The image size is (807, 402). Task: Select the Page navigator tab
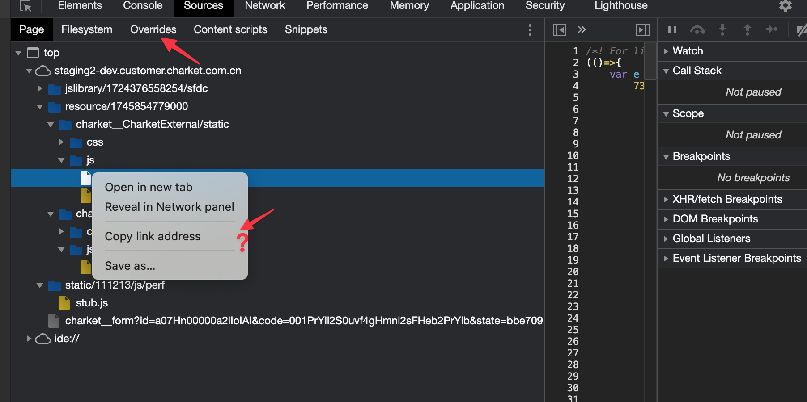click(x=32, y=30)
